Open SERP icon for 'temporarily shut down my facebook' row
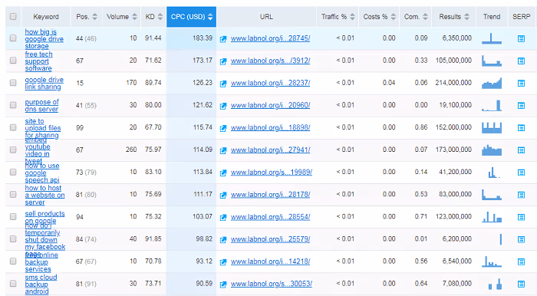This screenshot has height=296, width=537. click(521, 239)
